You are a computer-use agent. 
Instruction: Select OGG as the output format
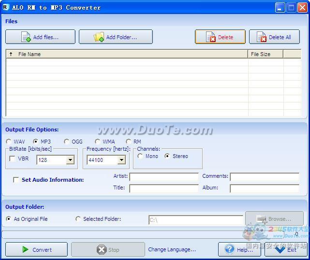67,142
